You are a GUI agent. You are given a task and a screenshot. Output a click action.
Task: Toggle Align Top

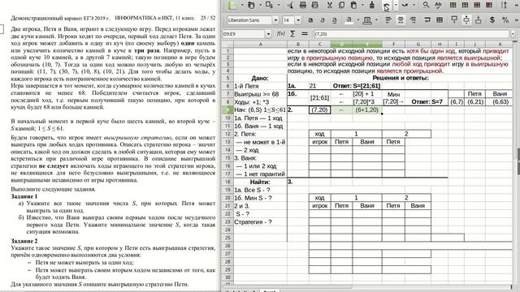tap(454, 20)
